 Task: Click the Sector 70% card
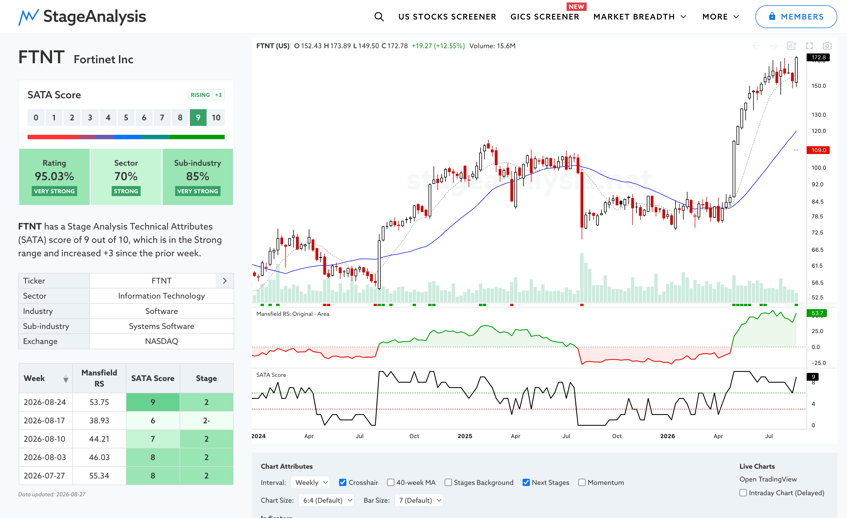pyautogui.click(x=126, y=177)
